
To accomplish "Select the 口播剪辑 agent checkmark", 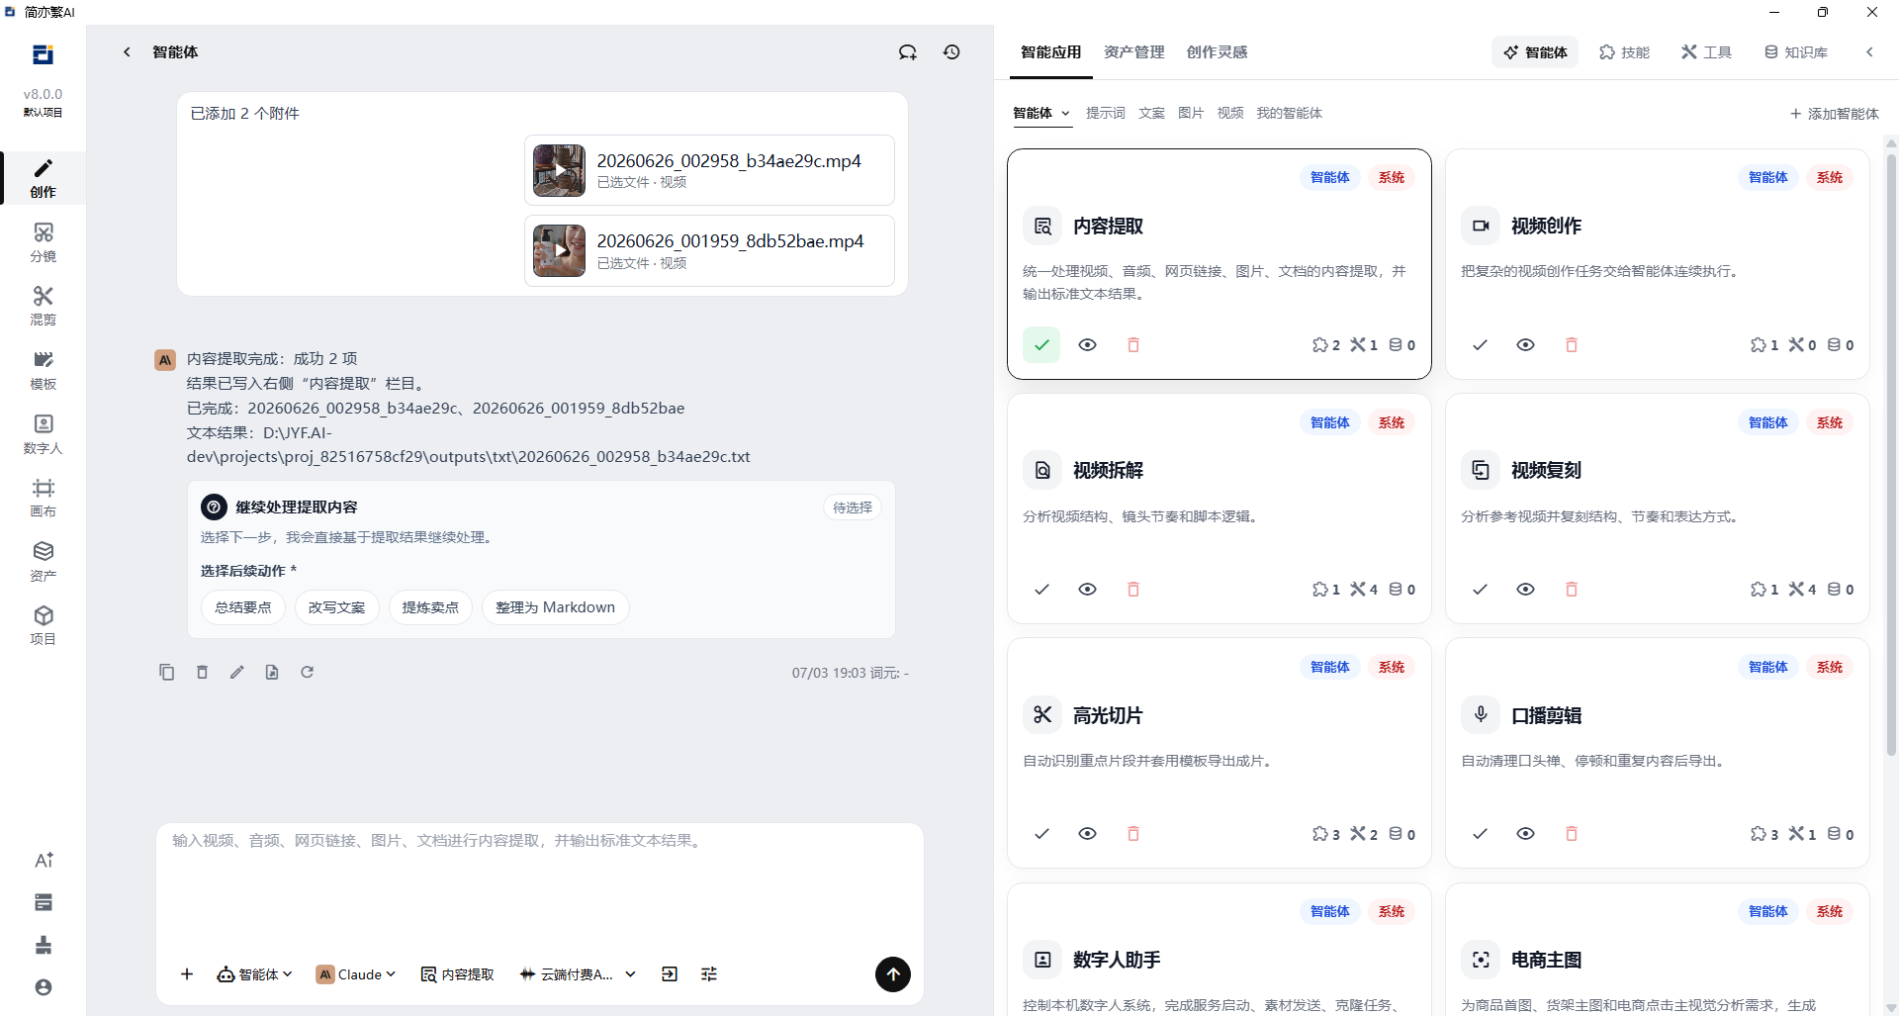I will pyautogui.click(x=1480, y=834).
